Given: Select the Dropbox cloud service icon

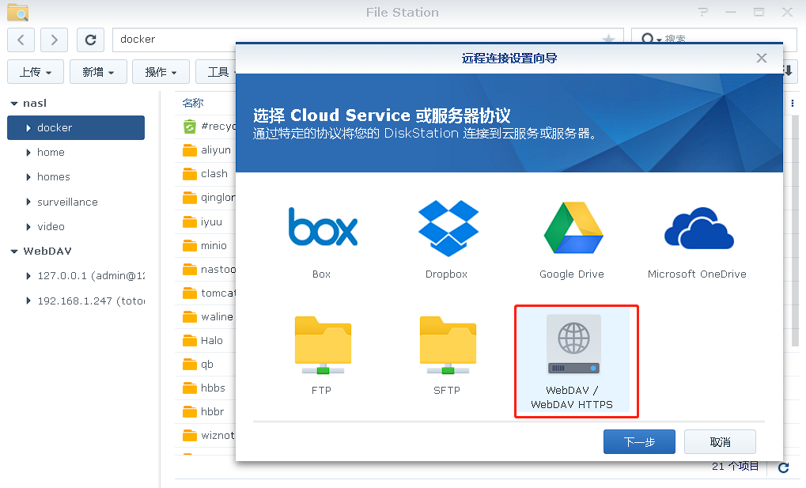Looking at the screenshot, I should click(x=448, y=229).
